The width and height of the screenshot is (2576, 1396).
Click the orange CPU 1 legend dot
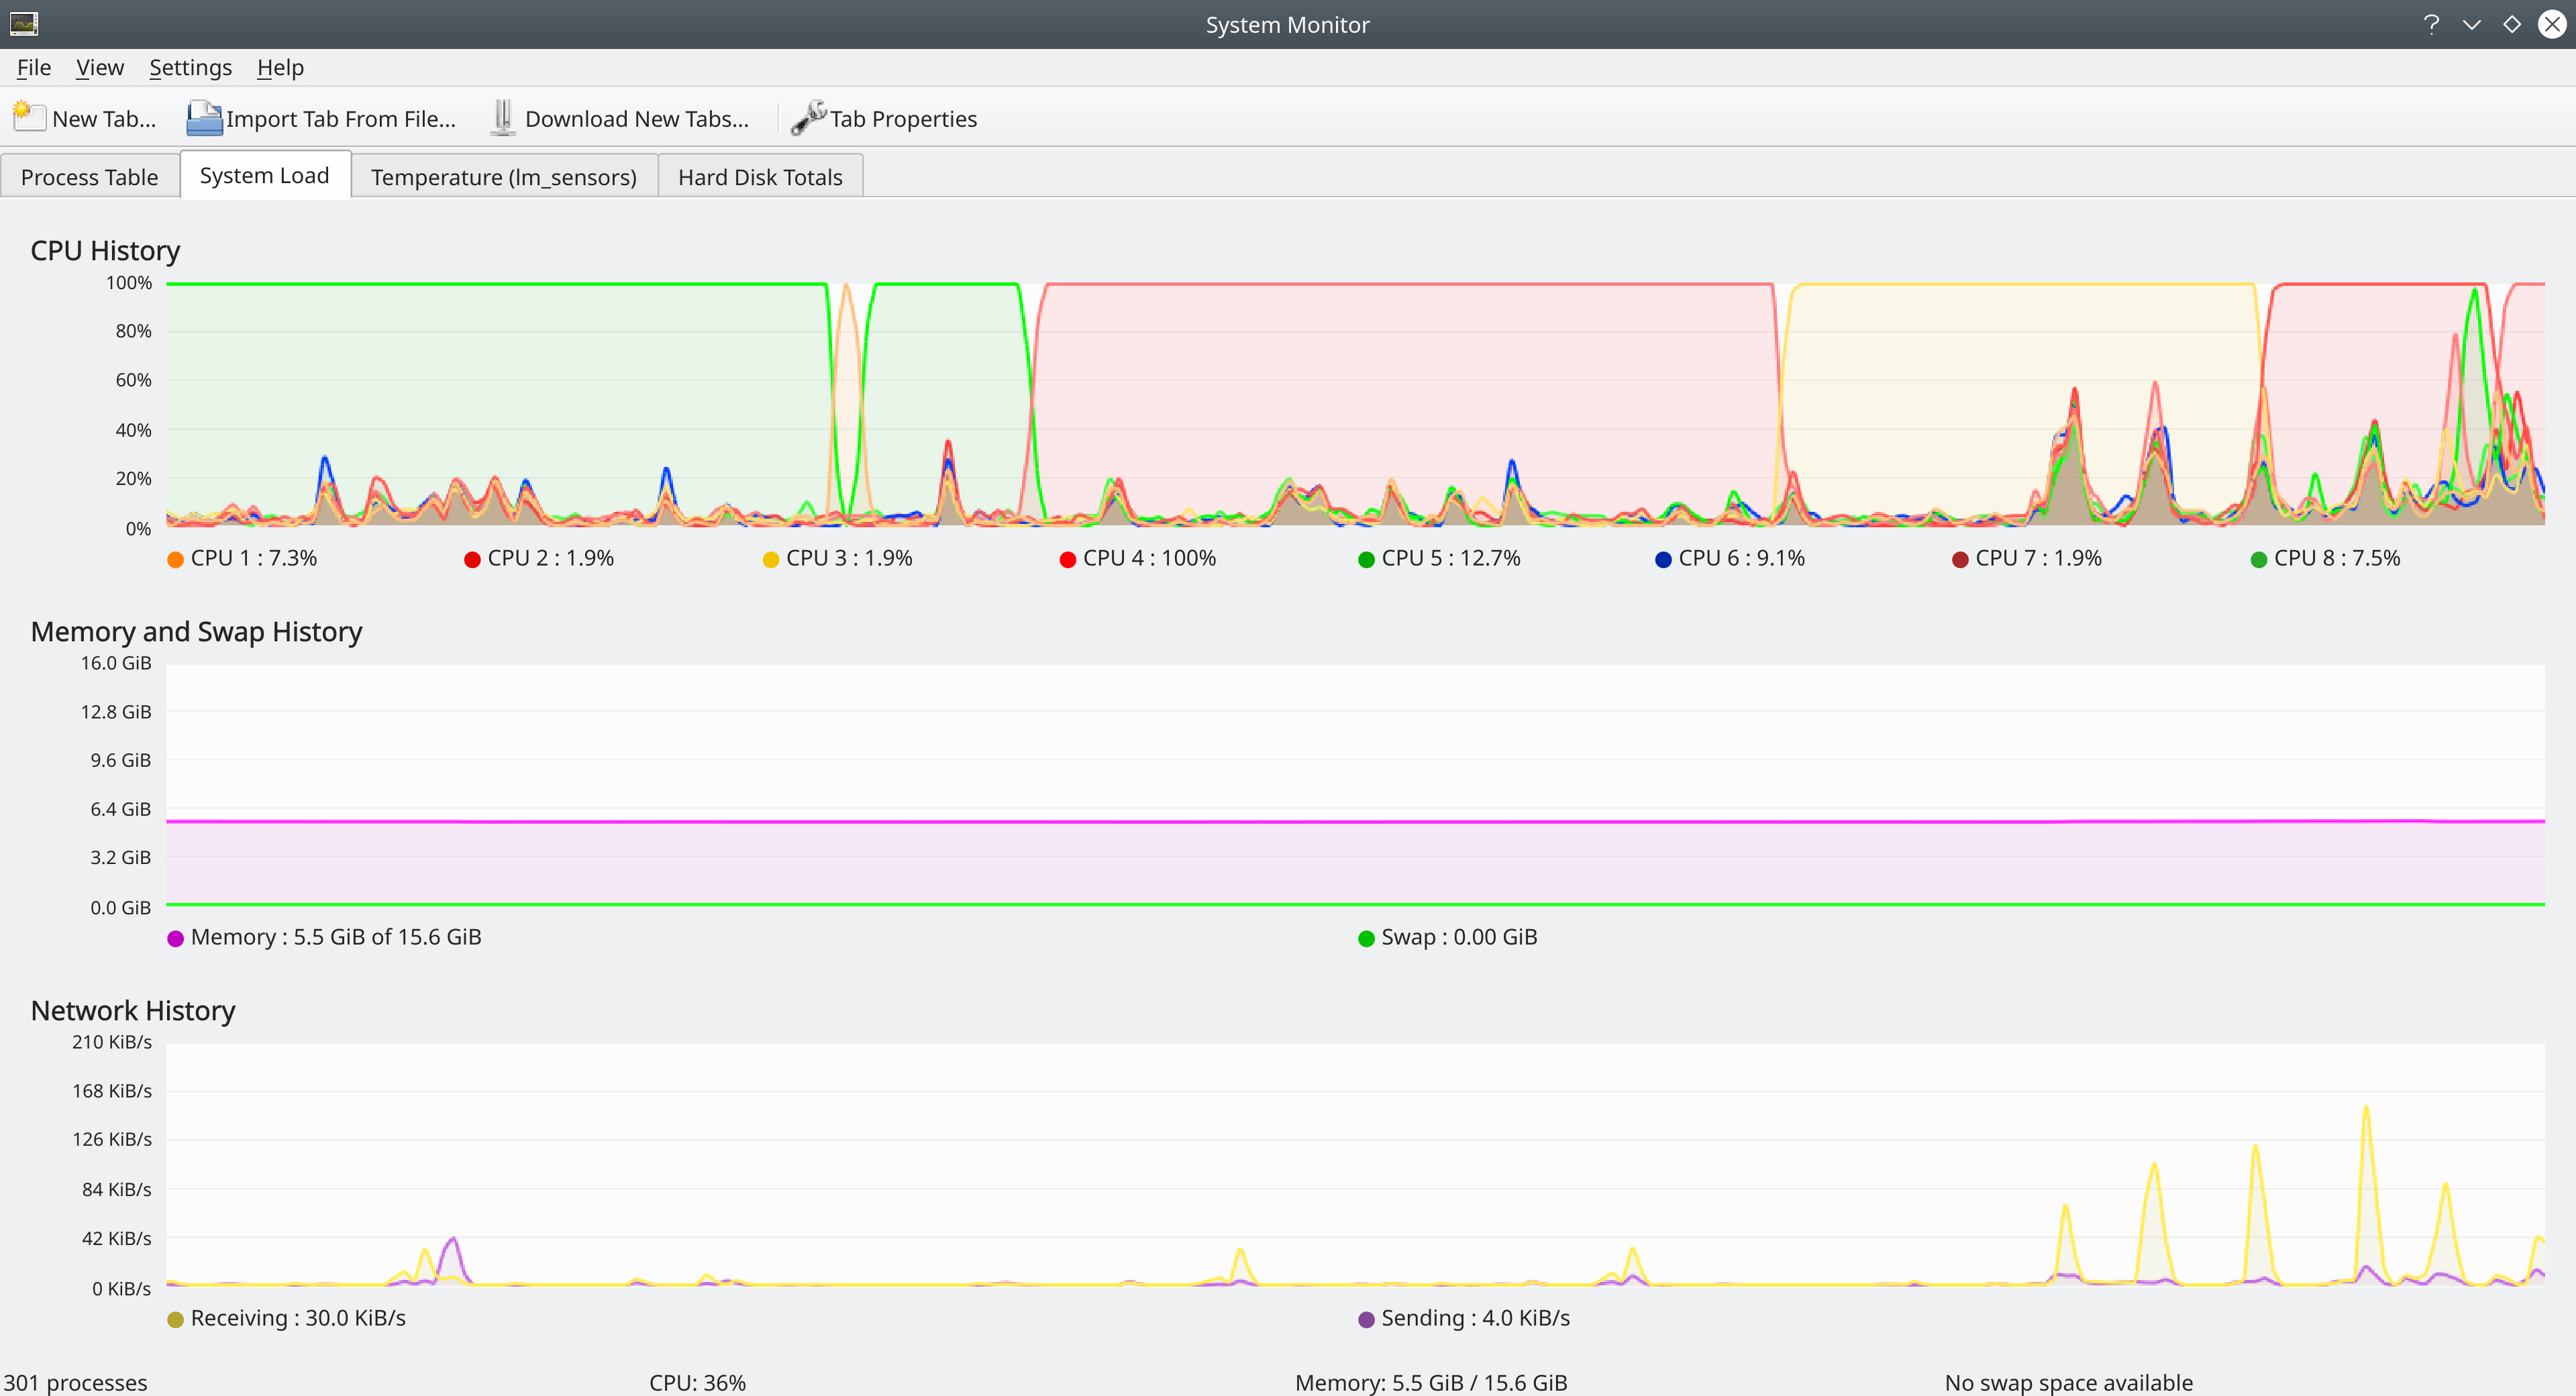coord(175,560)
